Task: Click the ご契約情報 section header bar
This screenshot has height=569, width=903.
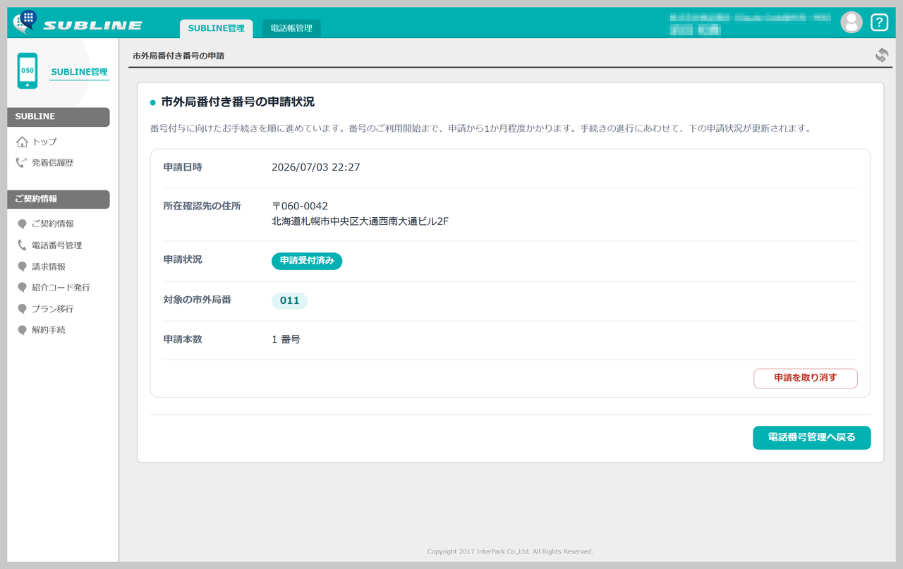Action: coord(59,200)
